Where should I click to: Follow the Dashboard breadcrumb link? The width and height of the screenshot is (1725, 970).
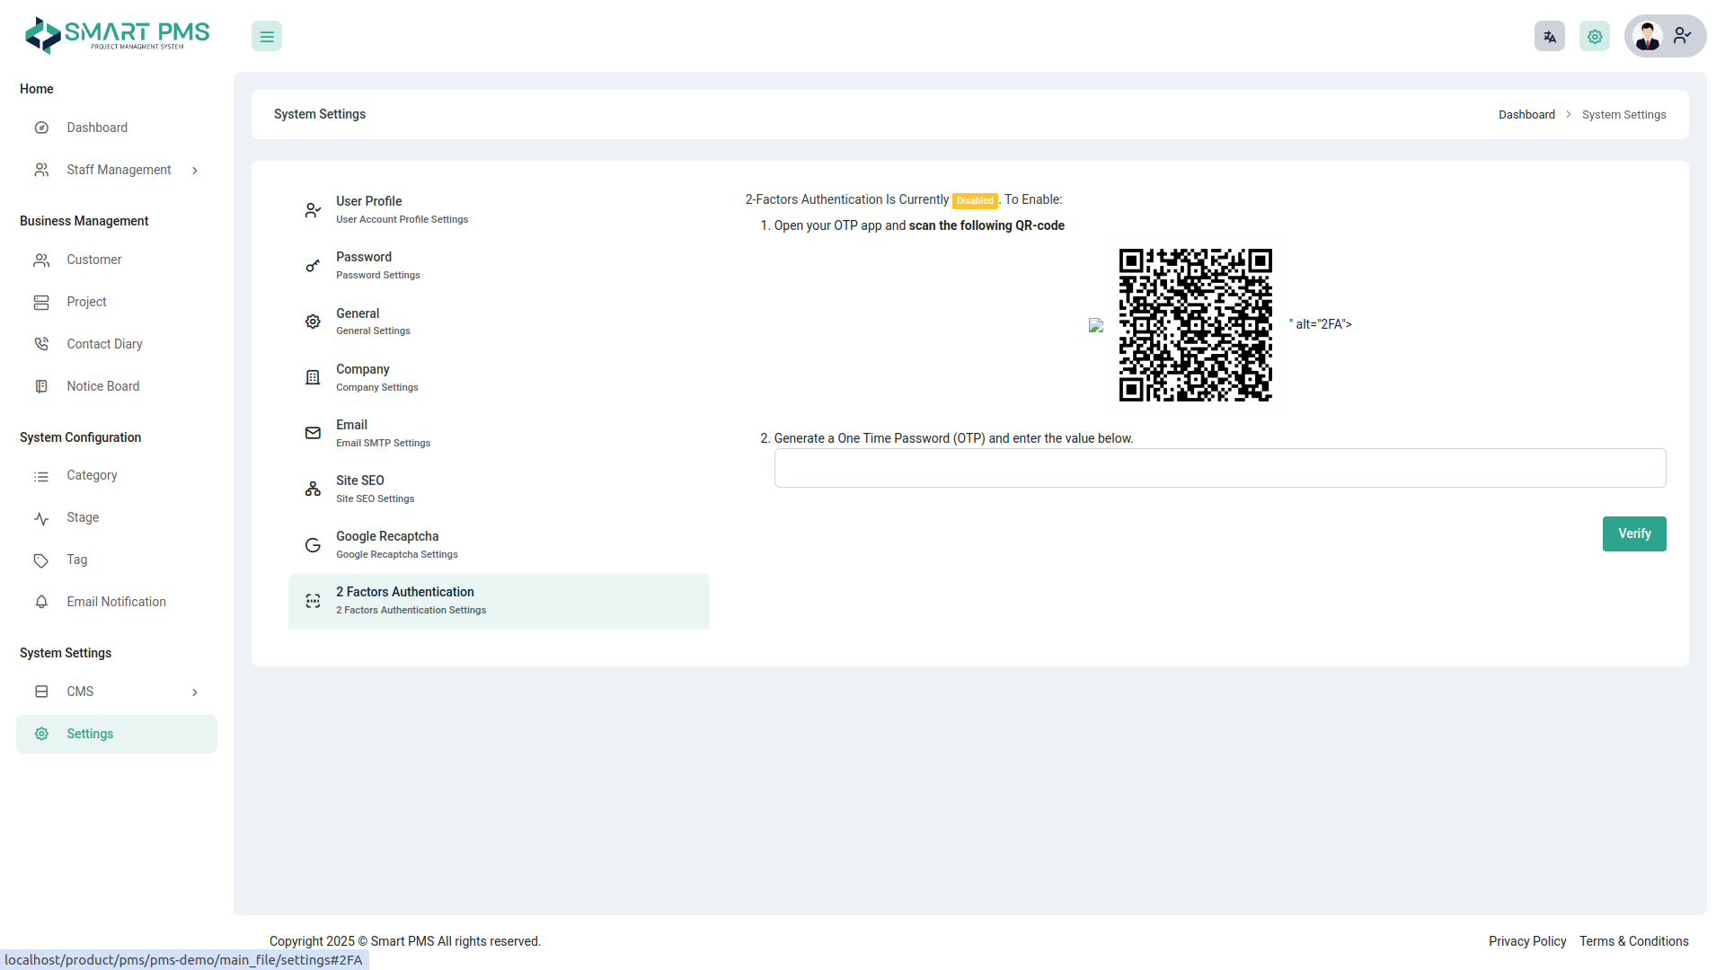(x=1526, y=115)
